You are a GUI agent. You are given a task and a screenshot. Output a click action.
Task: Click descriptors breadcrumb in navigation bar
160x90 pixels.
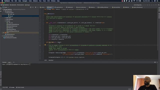[x=21, y=5]
